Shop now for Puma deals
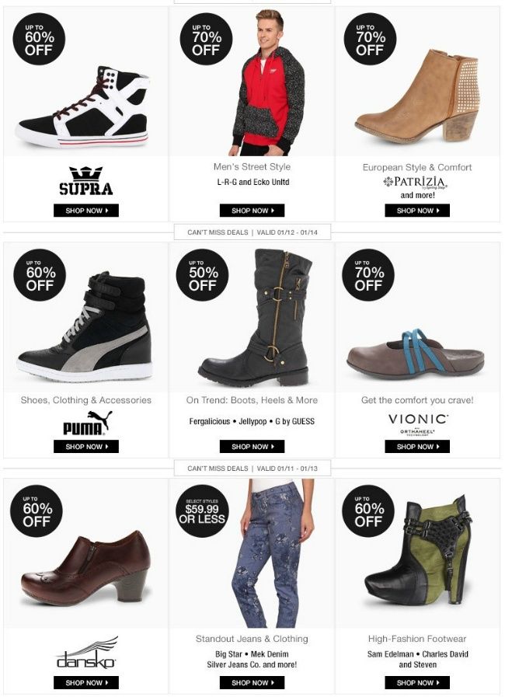 (x=86, y=447)
